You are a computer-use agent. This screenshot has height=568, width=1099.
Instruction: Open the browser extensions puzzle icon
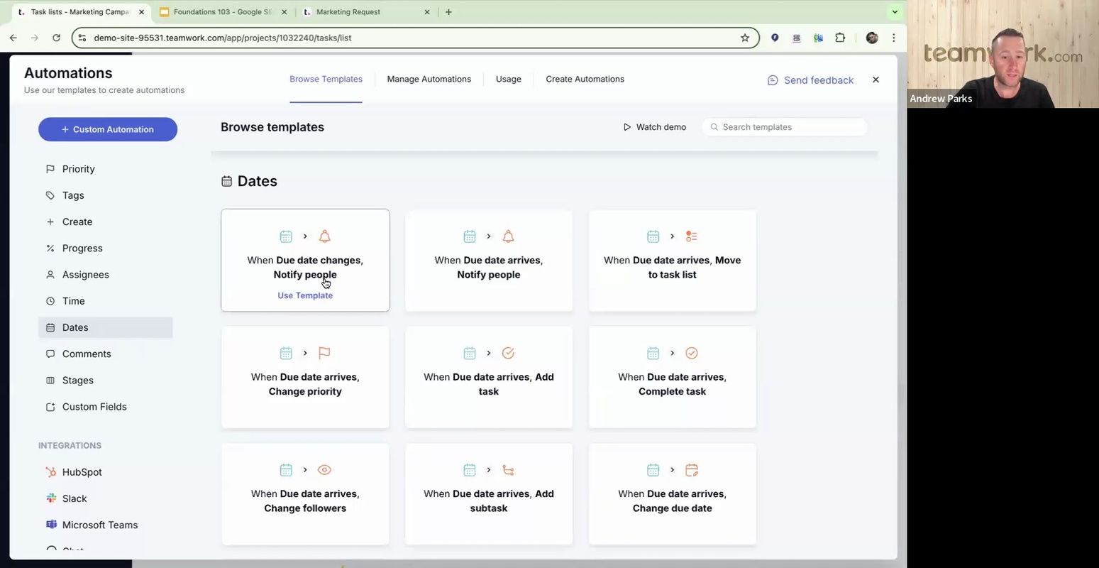click(x=840, y=38)
